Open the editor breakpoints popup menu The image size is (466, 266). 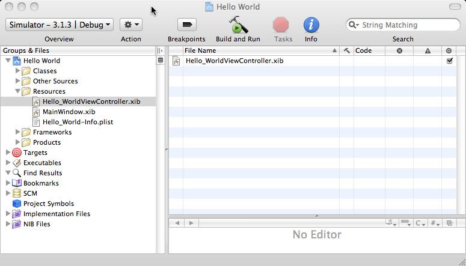click(x=405, y=223)
